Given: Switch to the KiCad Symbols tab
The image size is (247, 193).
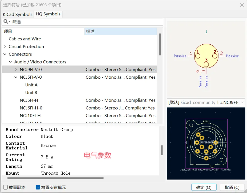Looking at the screenshot, I should (18, 14).
